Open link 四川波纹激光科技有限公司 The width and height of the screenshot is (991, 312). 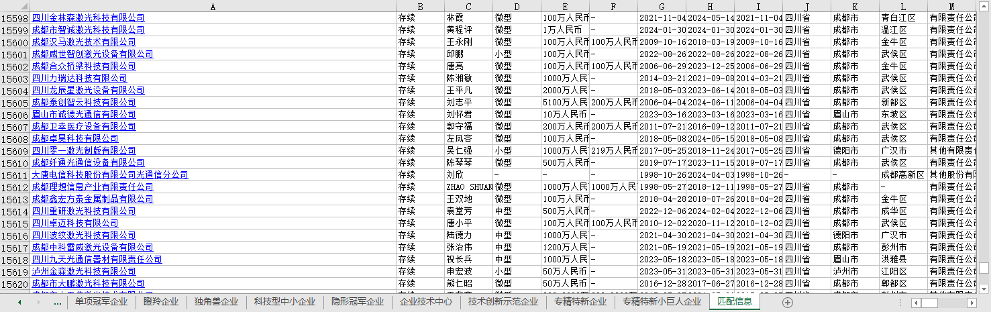(x=84, y=236)
